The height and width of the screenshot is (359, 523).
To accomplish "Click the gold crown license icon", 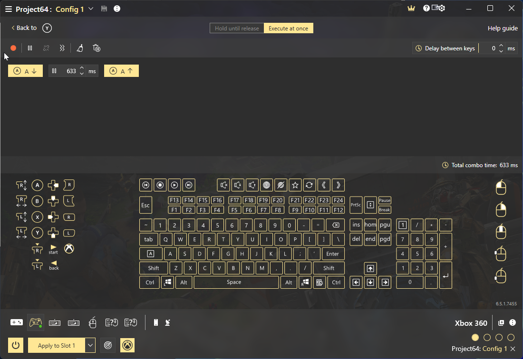I will [412, 9].
